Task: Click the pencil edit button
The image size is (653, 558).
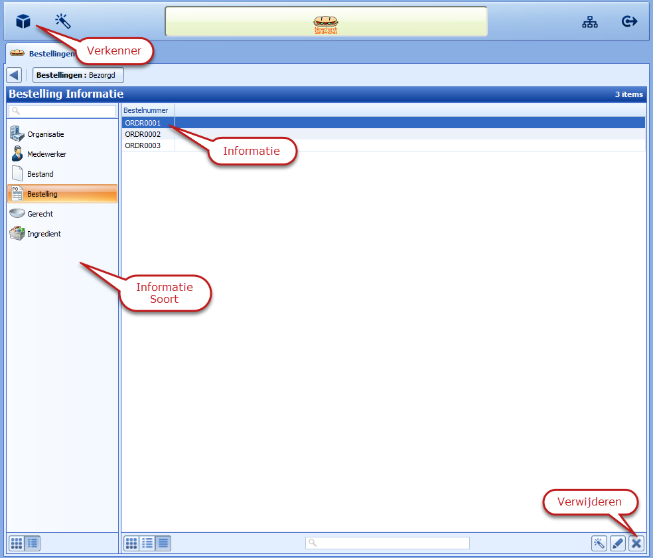Action: [x=618, y=543]
